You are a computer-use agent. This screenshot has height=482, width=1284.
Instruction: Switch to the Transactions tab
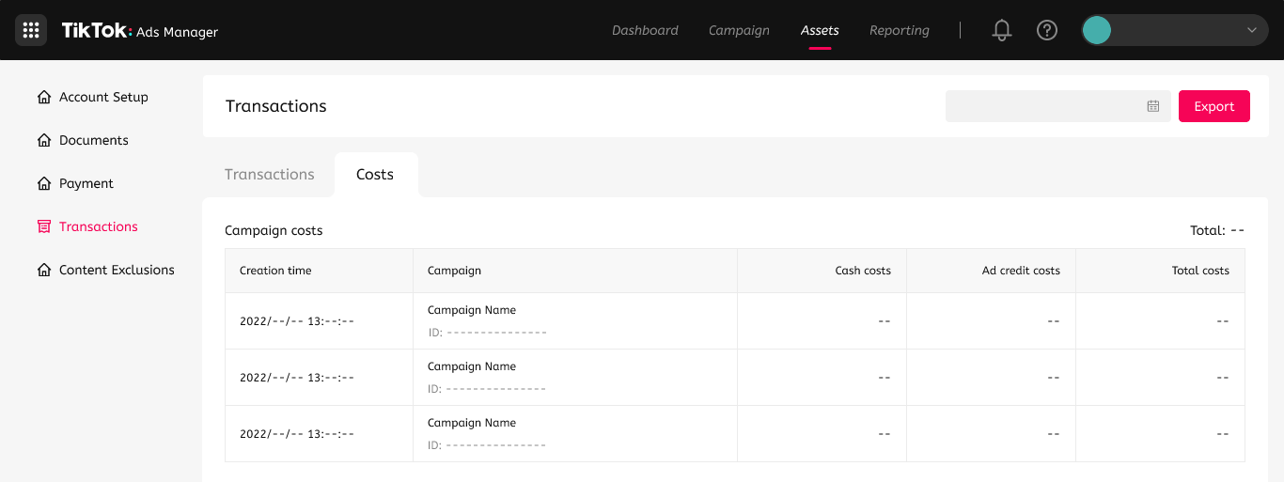(270, 174)
